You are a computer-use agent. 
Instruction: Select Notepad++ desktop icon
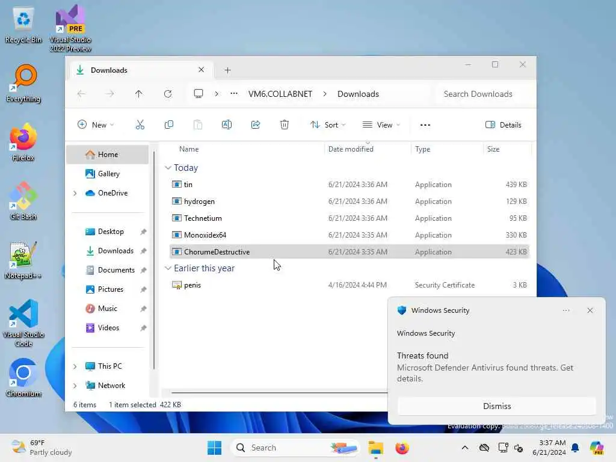[x=23, y=260]
